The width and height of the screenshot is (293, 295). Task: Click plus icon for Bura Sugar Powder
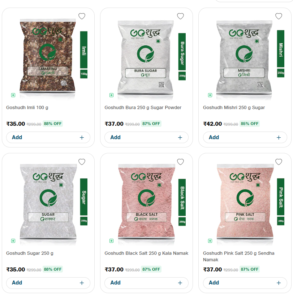pos(180,137)
